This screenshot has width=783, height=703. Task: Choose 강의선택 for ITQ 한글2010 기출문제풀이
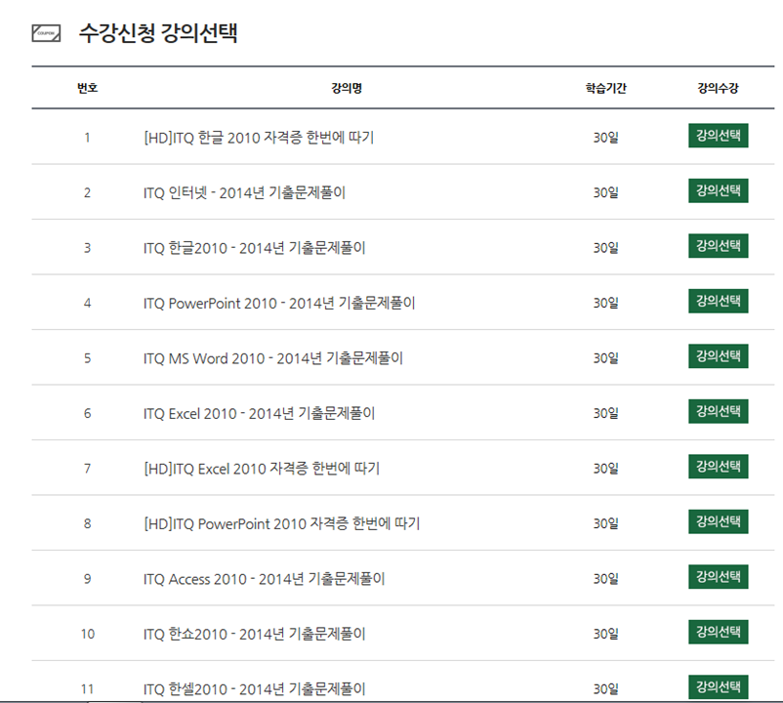click(718, 246)
